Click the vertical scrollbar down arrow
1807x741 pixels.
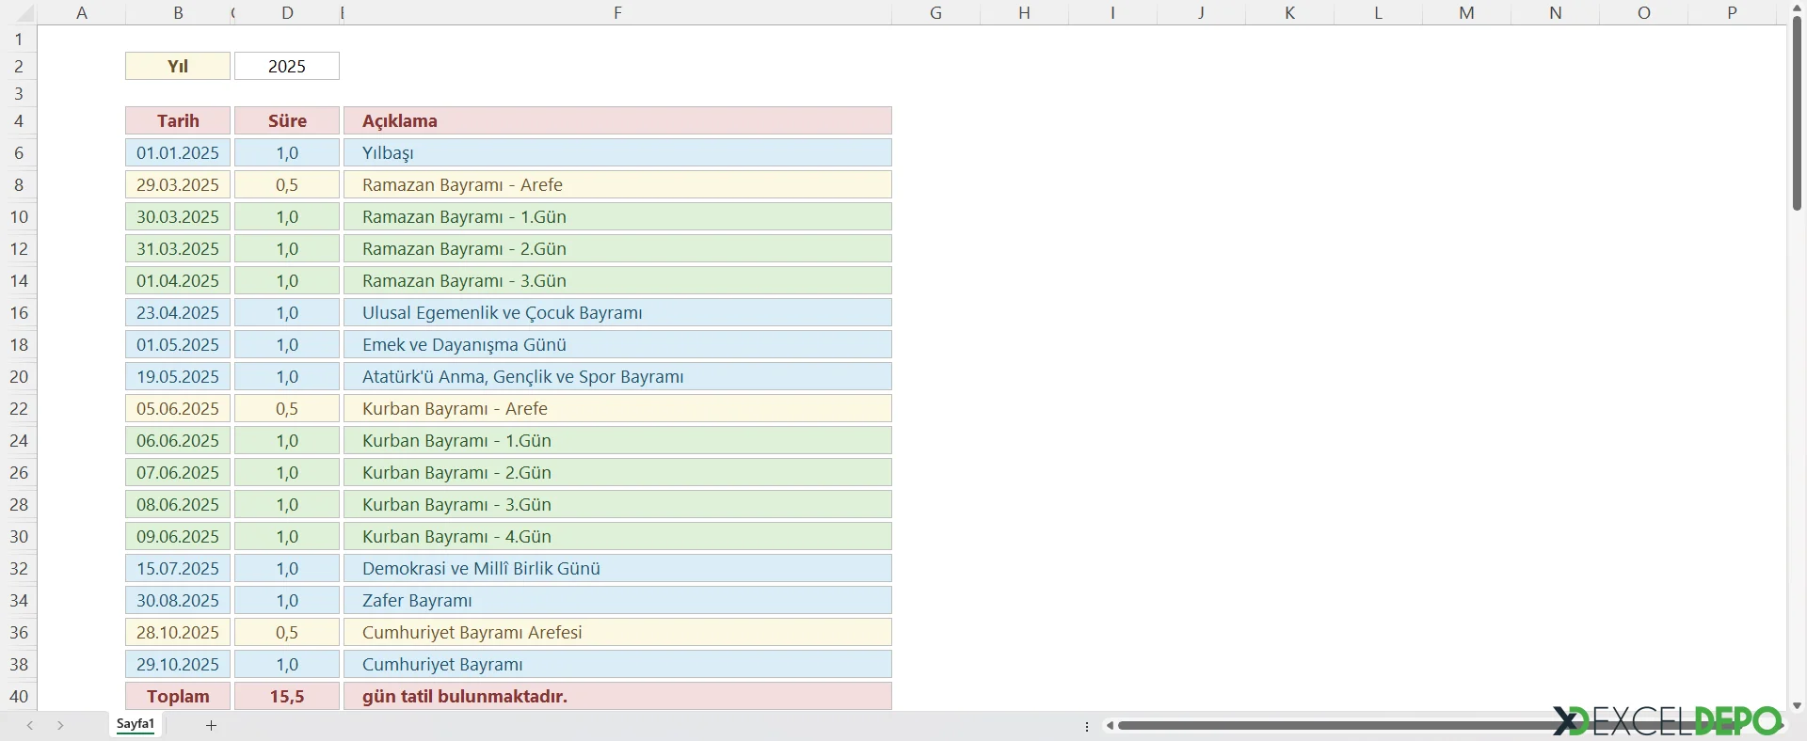point(1797,705)
